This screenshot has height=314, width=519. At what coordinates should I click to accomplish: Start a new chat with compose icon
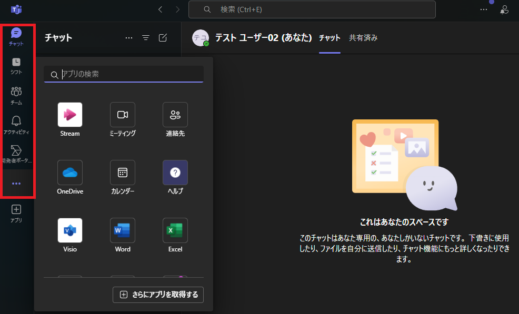pos(163,38)
